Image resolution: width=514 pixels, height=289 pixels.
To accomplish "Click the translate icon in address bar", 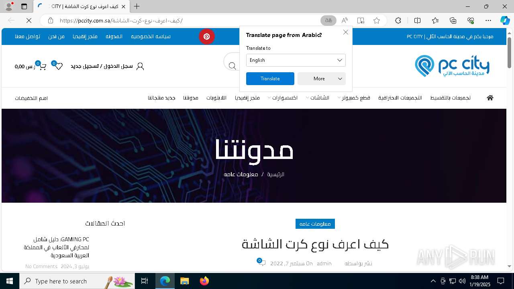I will [x=328, y=20].
